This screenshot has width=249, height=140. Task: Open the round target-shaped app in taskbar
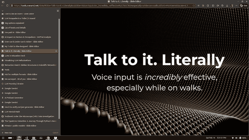pos(48,138)
